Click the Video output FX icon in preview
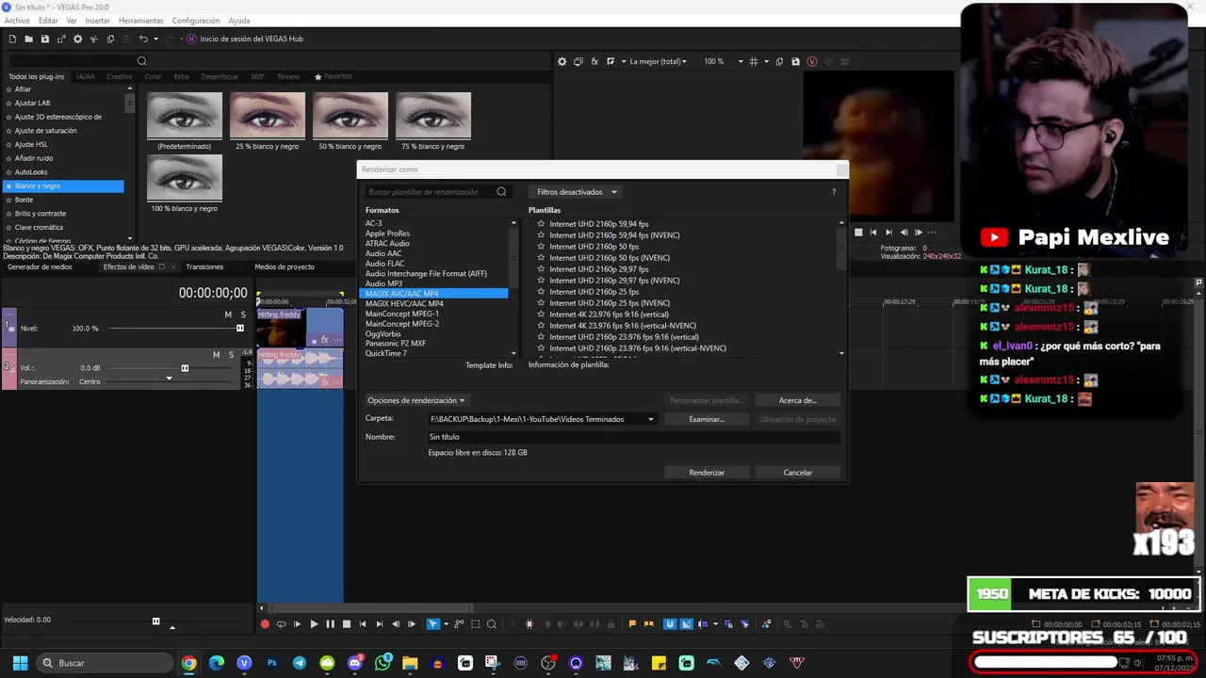Viewport: 1206px width, 678px height. [595, 61]
